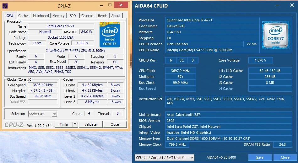This screenshot has width=298, height=163.
Task: Click the Close button in CPU-Z
Action: click(115, 124)
